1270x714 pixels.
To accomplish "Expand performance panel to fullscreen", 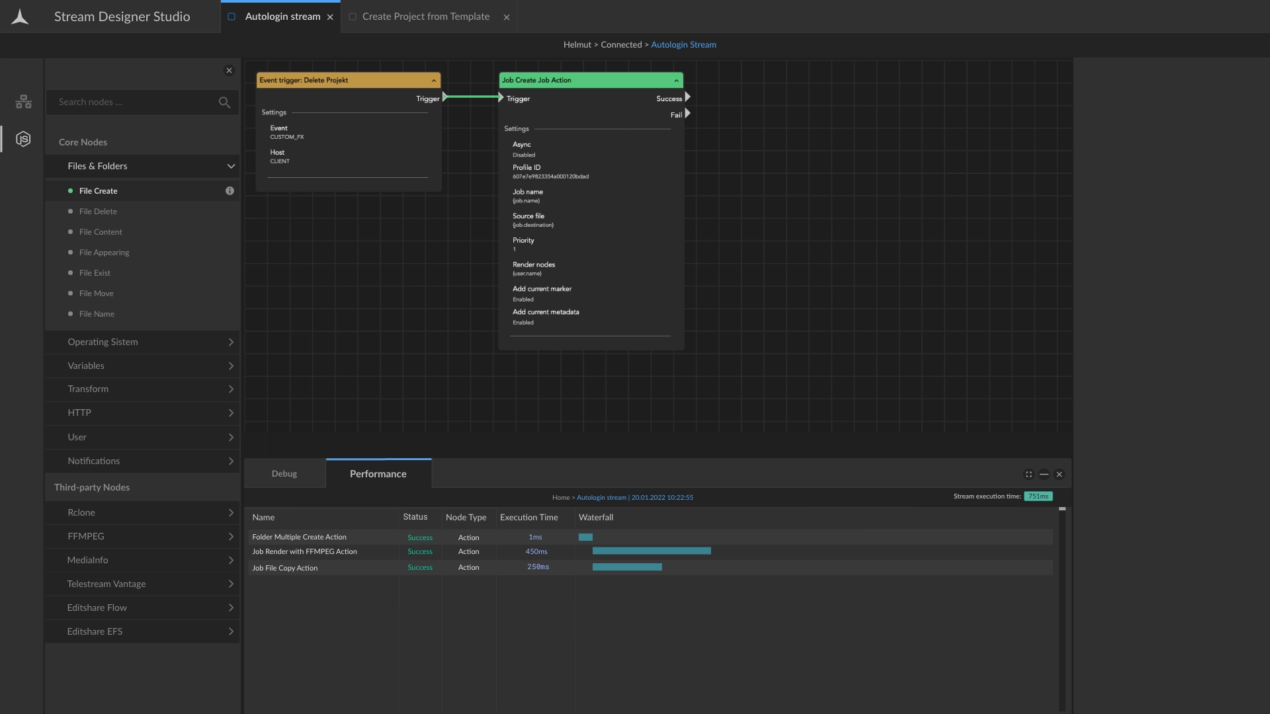I will point(1029,475).
